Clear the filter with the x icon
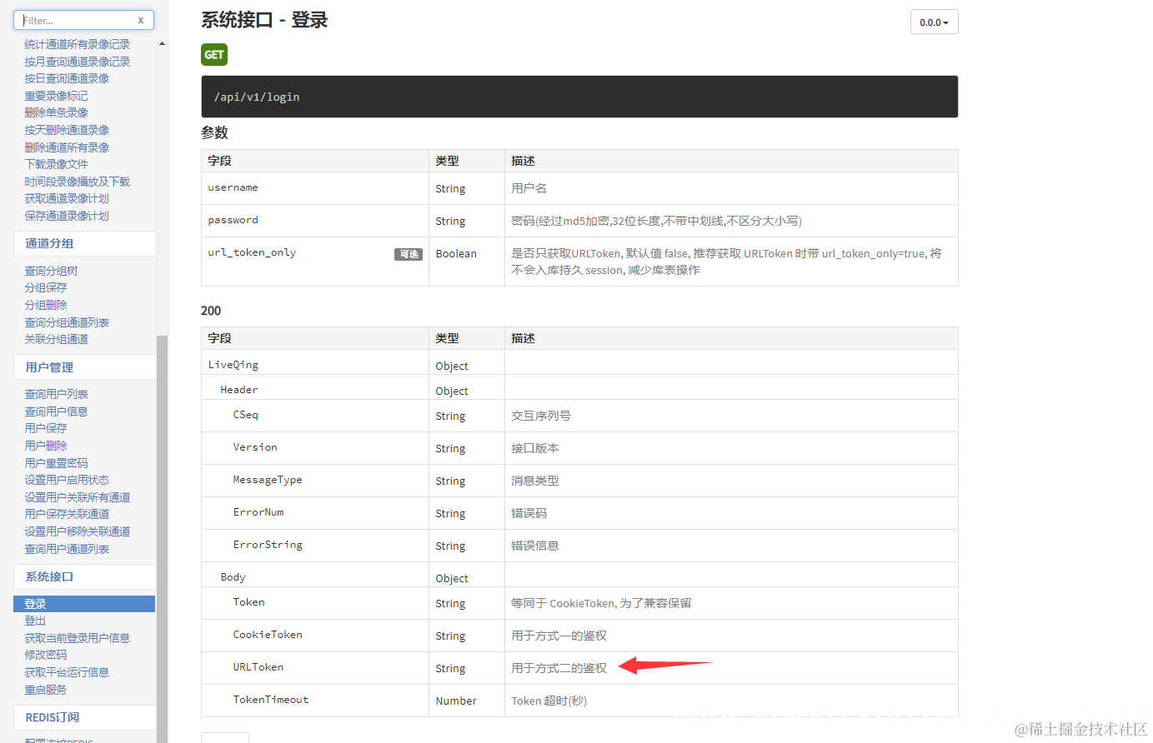Viewport: 1153px width, 743px height. [x=141, y=20]
